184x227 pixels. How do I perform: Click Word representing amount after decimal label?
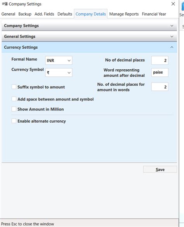pos(124,73)
